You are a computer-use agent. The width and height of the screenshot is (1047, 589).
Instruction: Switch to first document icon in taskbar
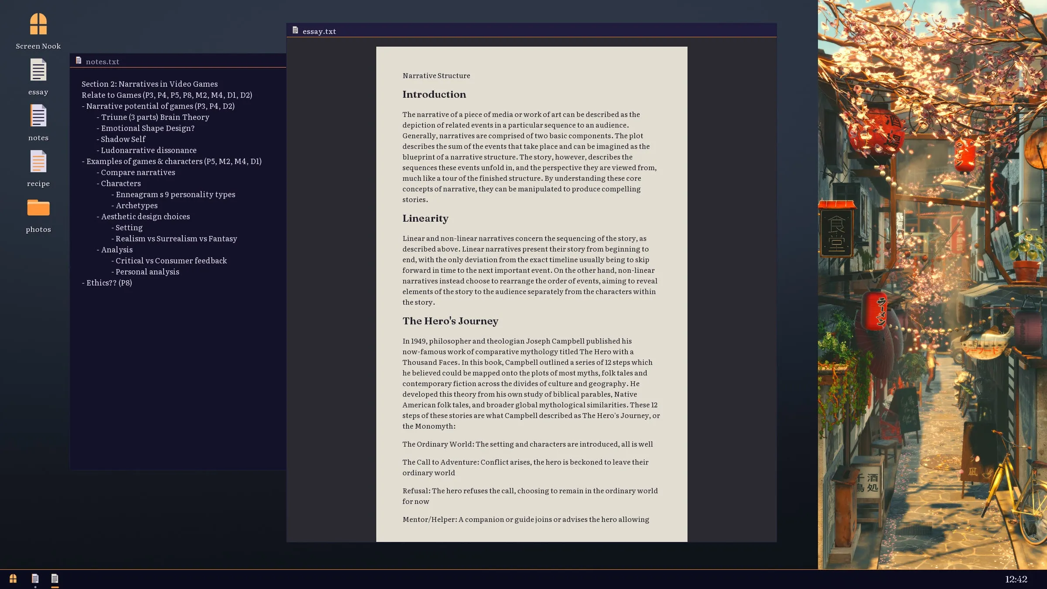[x=35, y=579]
